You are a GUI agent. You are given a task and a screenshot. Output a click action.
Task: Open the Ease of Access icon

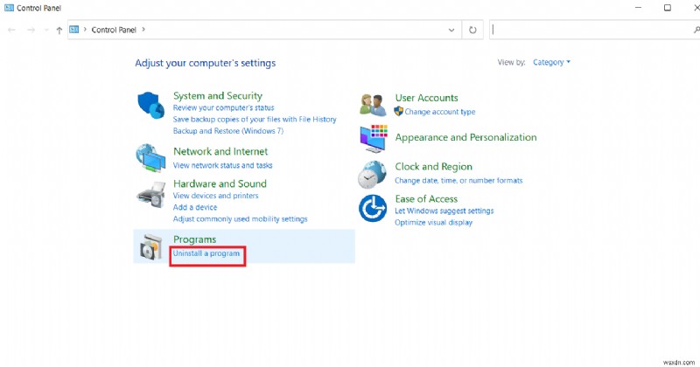click(373, 208)
